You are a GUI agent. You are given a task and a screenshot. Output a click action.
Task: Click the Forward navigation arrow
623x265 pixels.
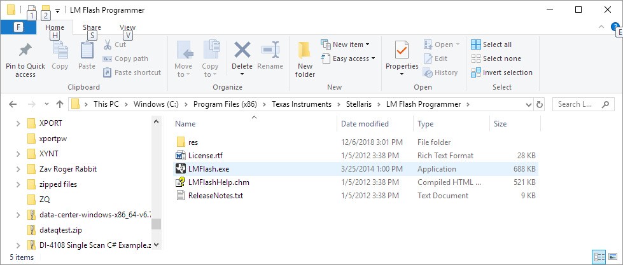32,104
